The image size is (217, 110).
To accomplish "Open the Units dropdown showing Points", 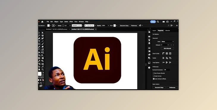I will [168, 42].
